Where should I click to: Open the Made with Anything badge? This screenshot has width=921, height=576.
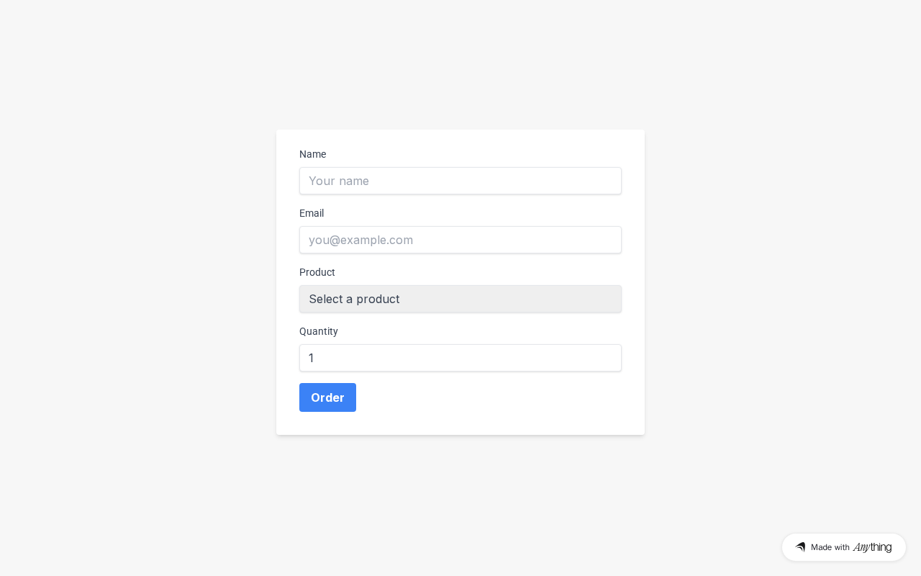pos(843,547)
